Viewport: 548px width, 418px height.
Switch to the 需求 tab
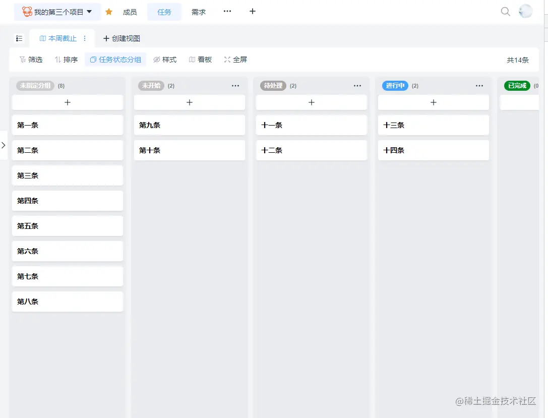click(x=199, y=12)
